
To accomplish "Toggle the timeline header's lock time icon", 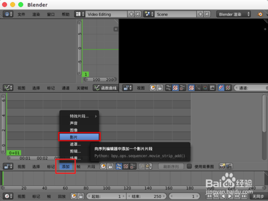I will tap(81, 196).
